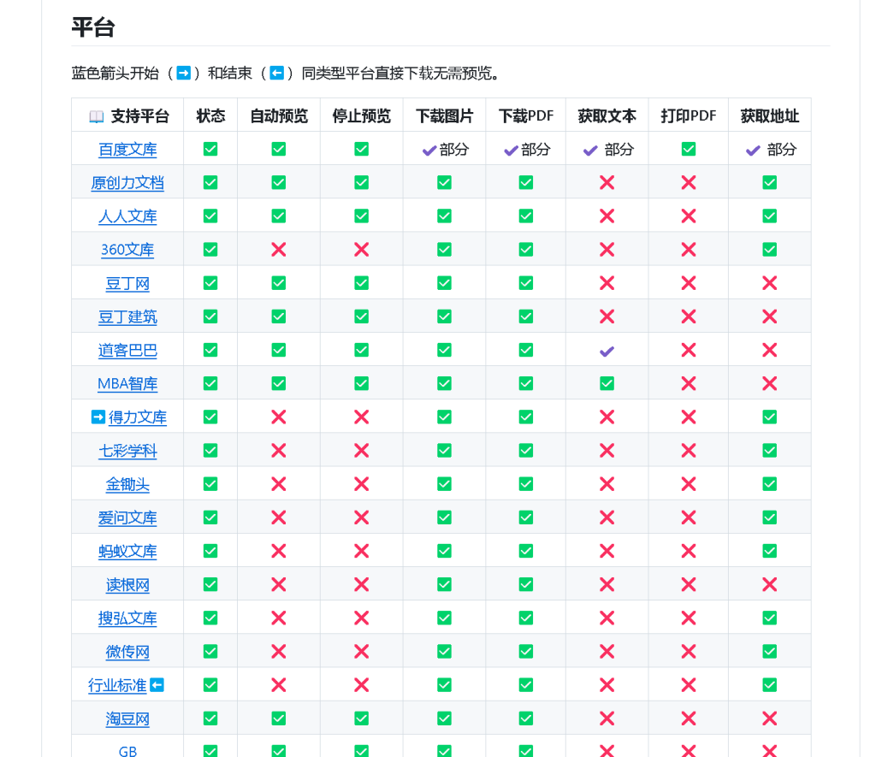
Task: Click the 支持平台 header text
Action: pyautogui.click(x=139, y=115)
